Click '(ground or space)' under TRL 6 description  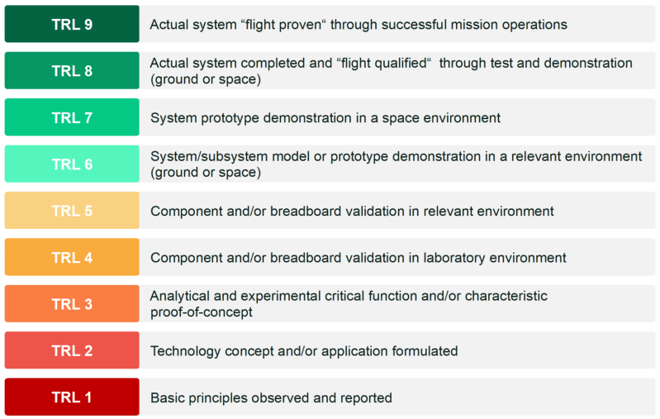[206, 172]
